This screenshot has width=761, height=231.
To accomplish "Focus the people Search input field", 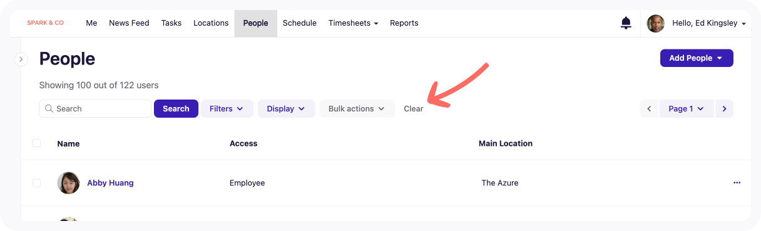I will click(95, 108).
